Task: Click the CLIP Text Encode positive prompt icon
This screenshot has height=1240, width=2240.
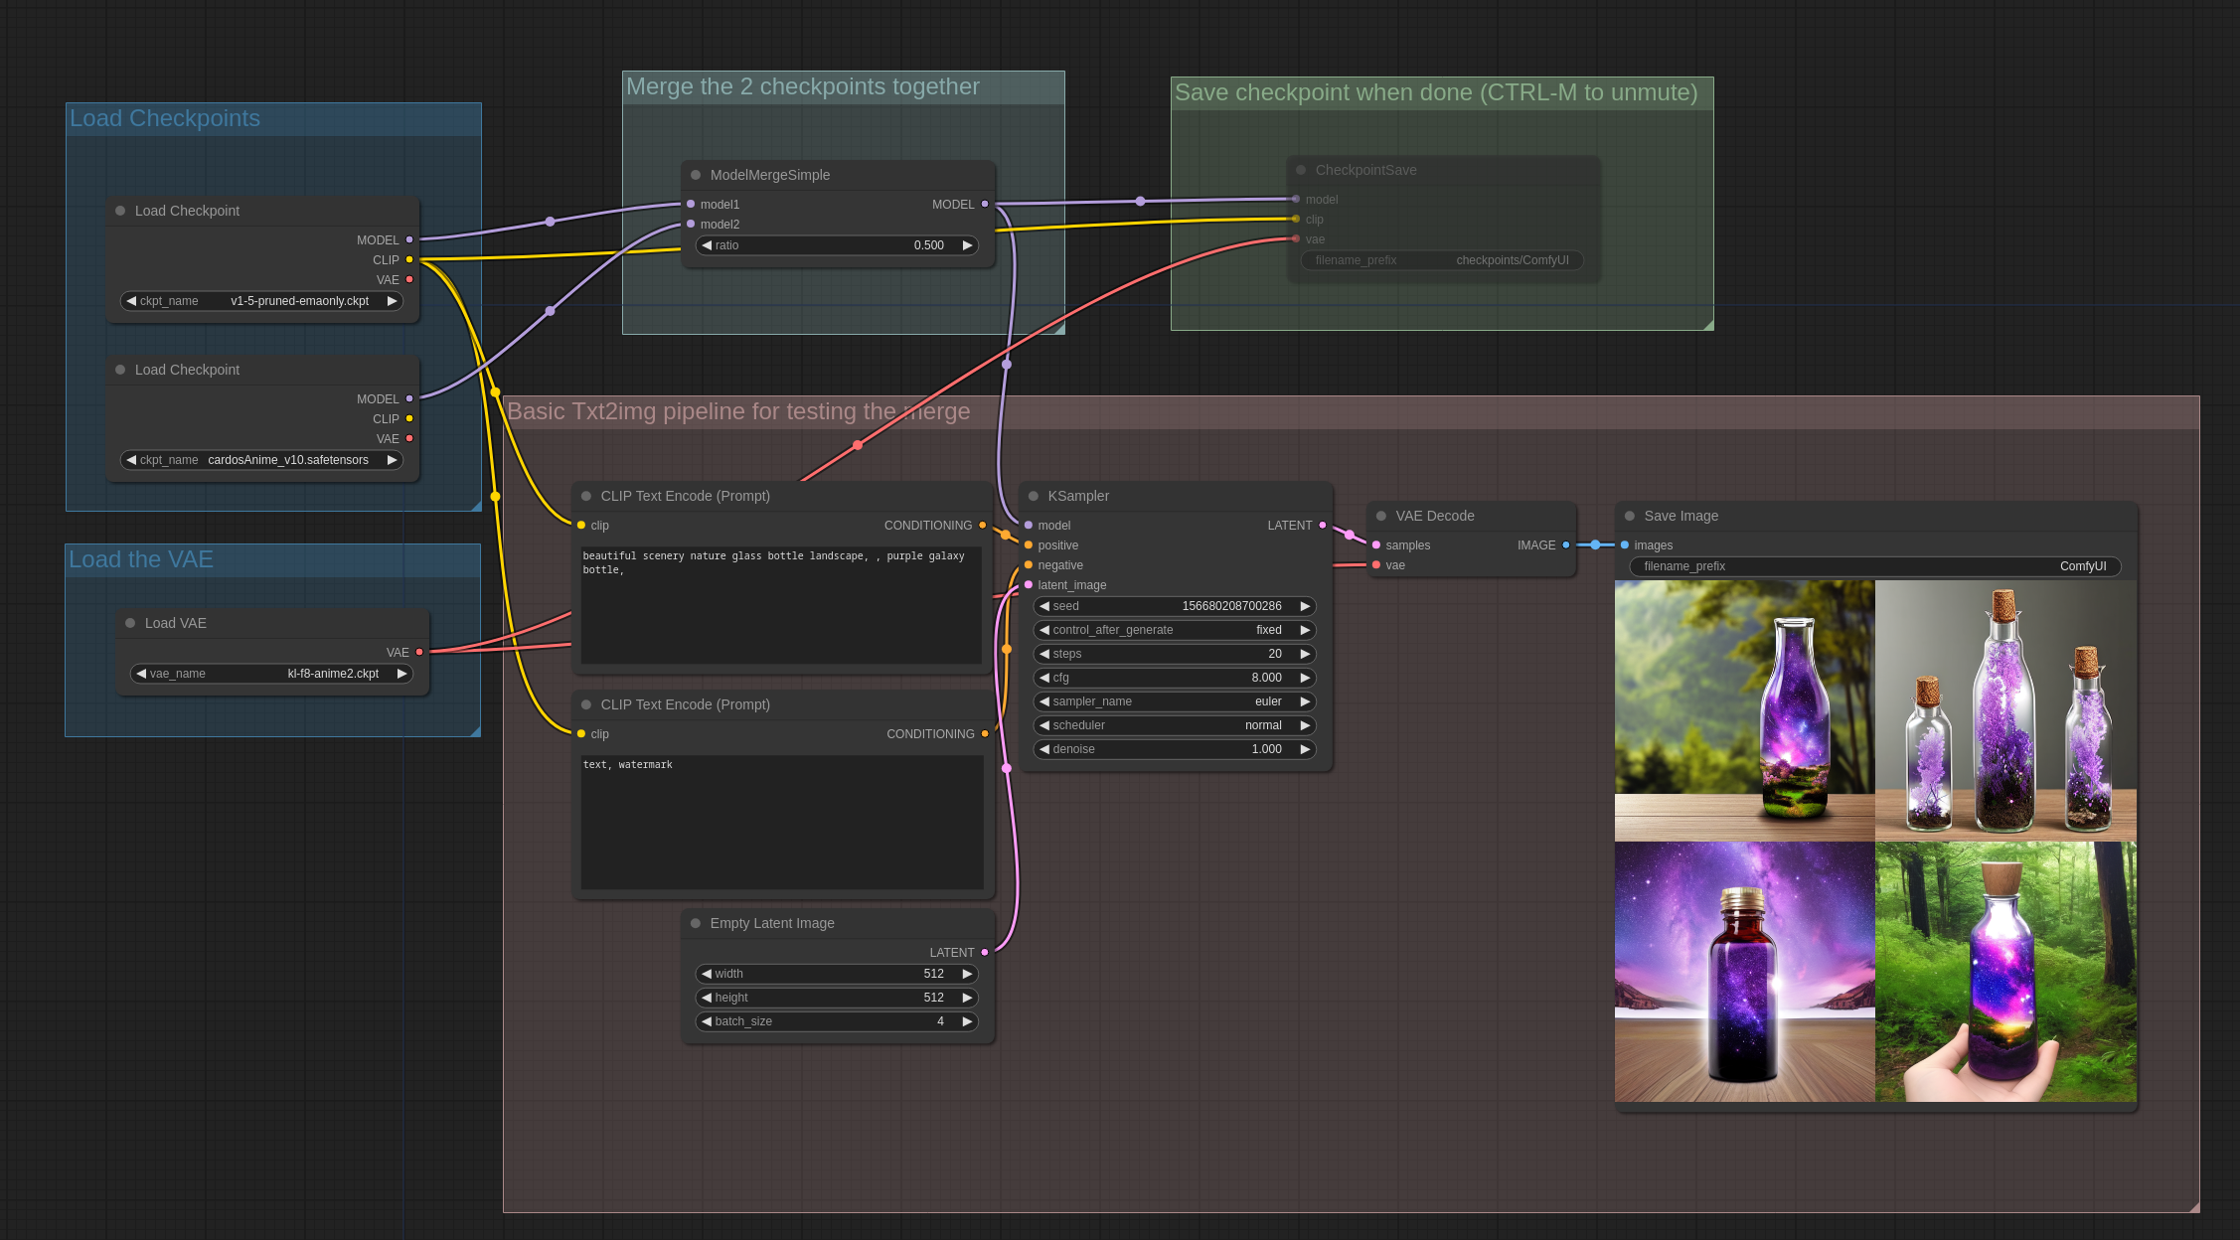Action: pyautogui.click(x=586, y=495)
